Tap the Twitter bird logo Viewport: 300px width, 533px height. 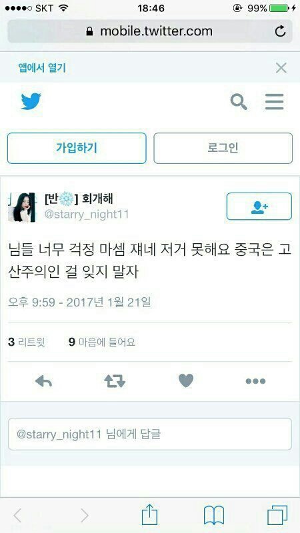tap(31, 101)
